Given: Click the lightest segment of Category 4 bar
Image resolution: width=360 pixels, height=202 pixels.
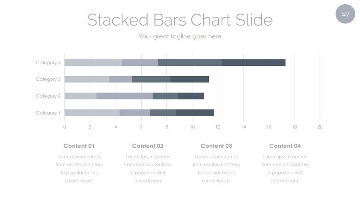Looking at the screenshot, I should click(93, 62).
